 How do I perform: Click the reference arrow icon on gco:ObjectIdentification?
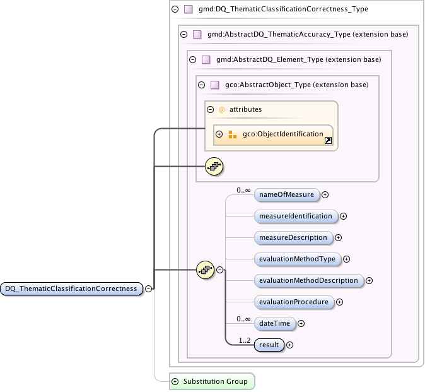328,140
